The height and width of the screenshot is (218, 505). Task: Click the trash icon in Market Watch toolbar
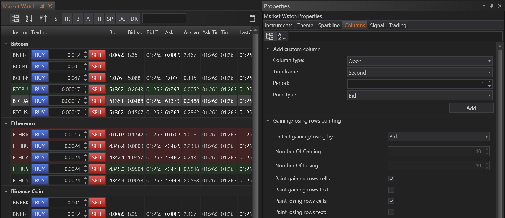(252, 18)
